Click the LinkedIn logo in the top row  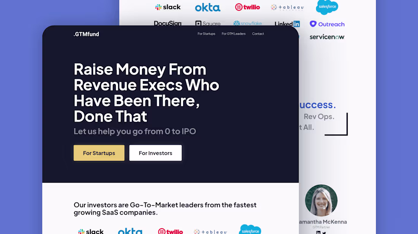click(x=287, y=23)
